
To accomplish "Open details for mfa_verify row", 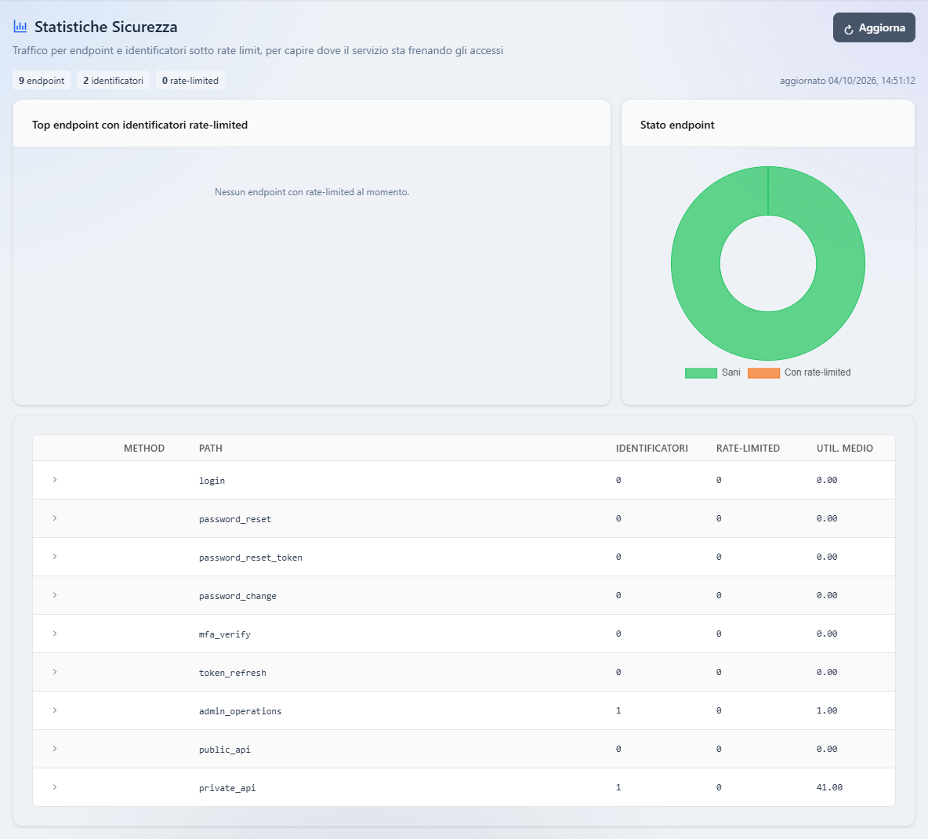I will 54,634.
